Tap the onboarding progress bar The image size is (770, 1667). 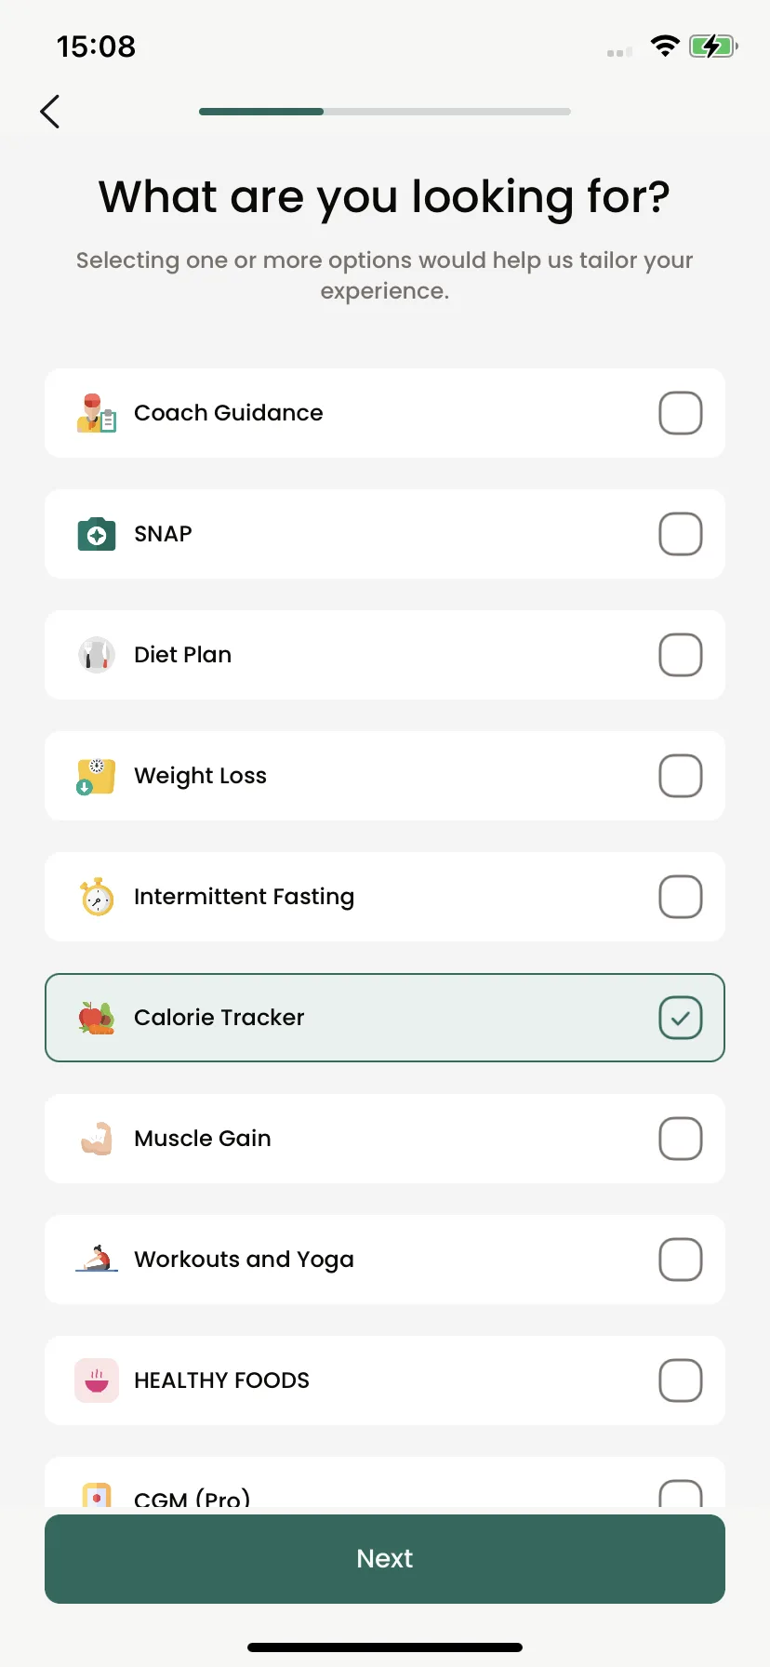click(x=385, y=112)
